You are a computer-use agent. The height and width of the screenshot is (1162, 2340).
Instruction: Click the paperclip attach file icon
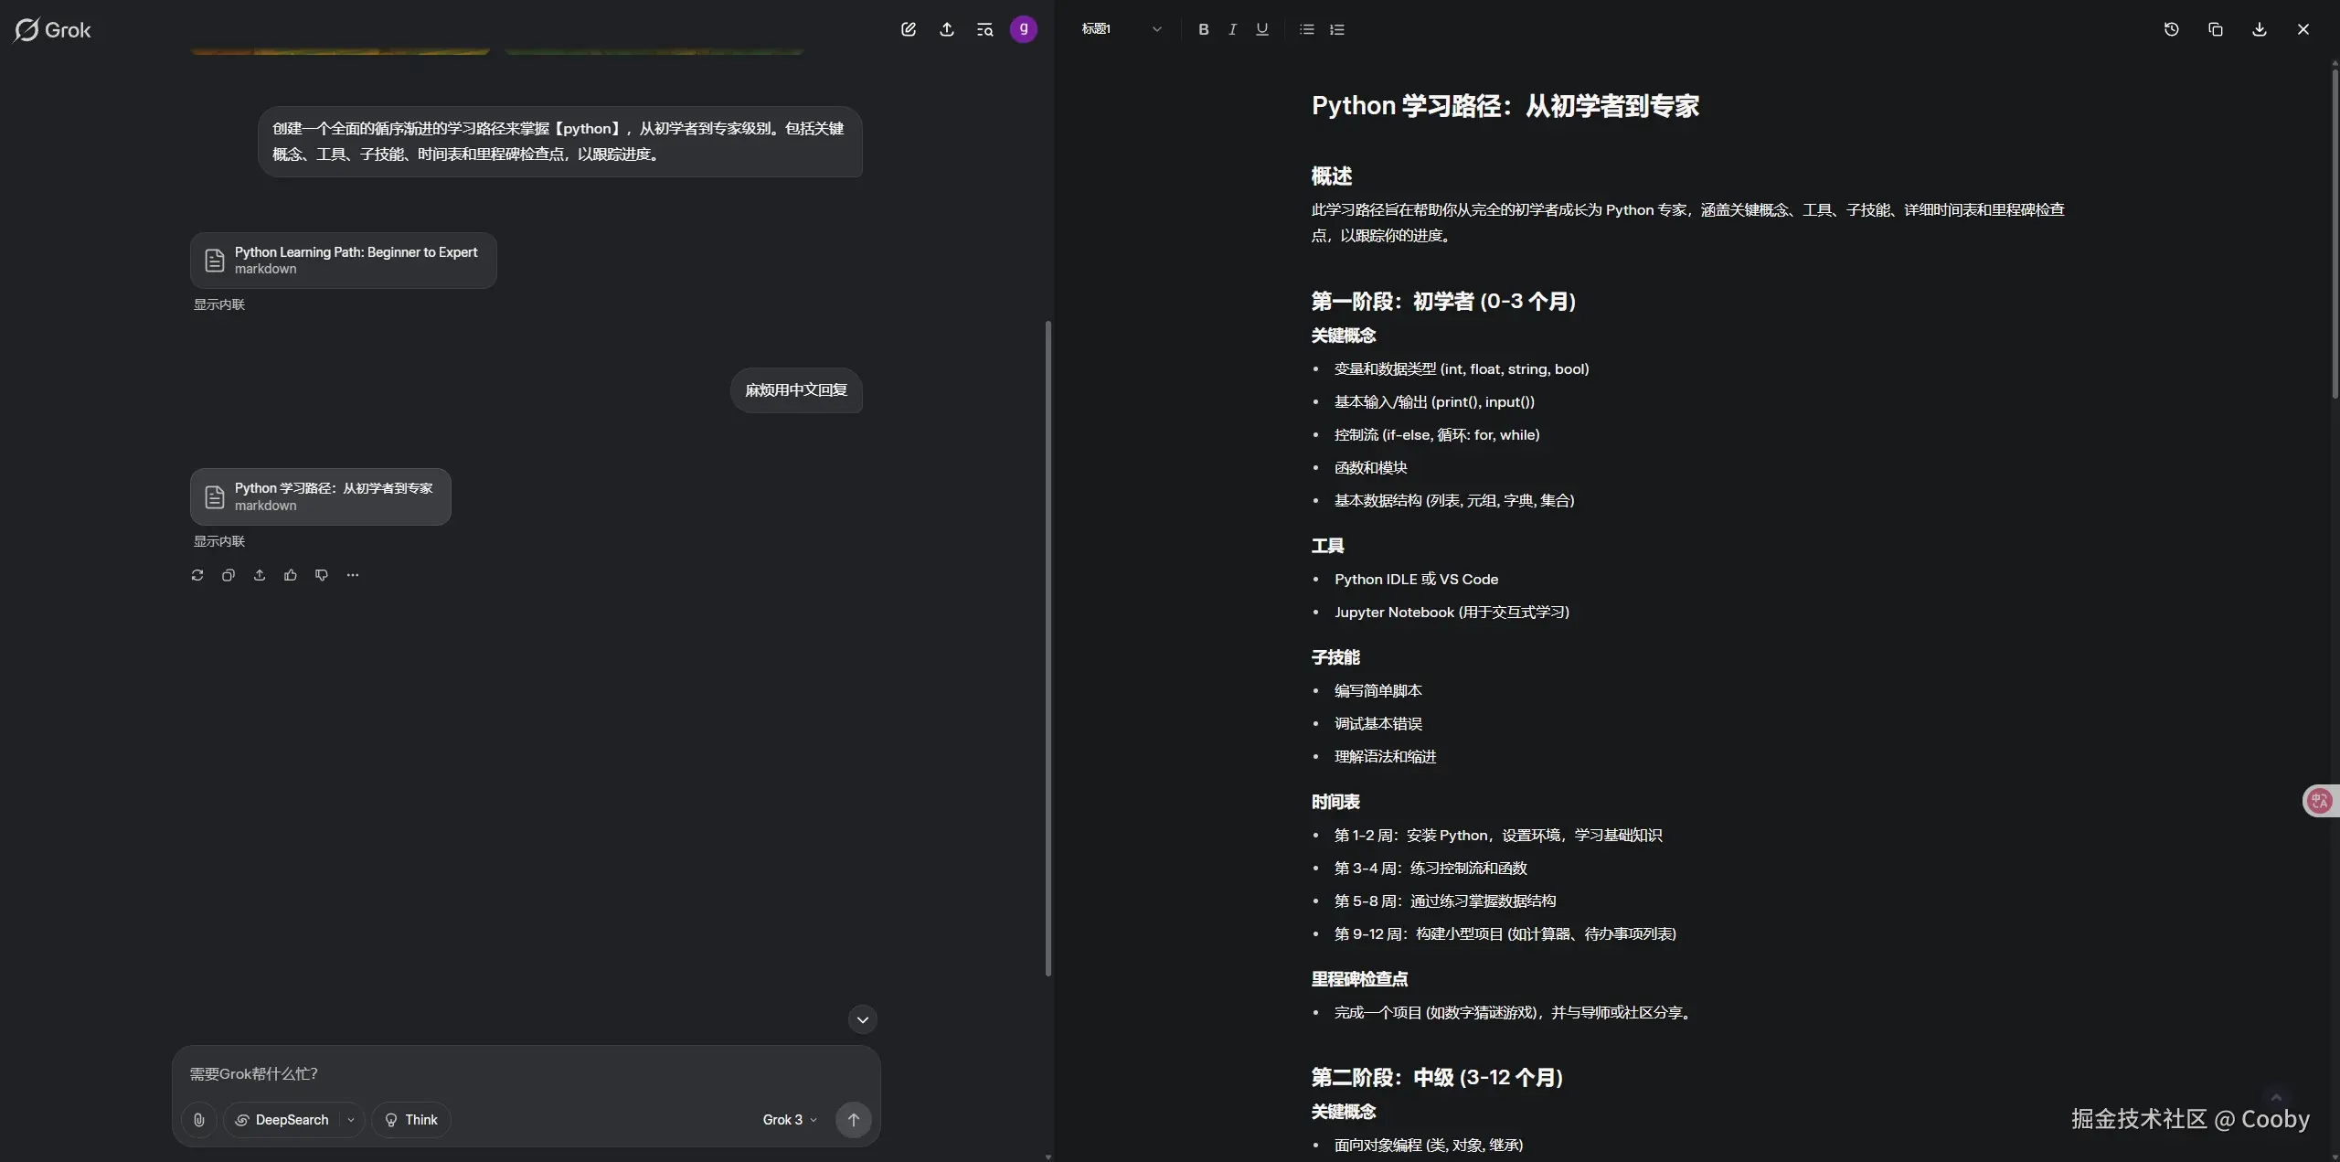198,1120
